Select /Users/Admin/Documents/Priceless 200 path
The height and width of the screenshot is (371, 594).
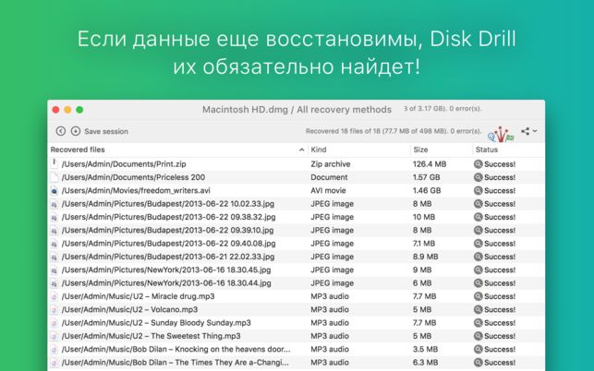[x=133, y=177]
